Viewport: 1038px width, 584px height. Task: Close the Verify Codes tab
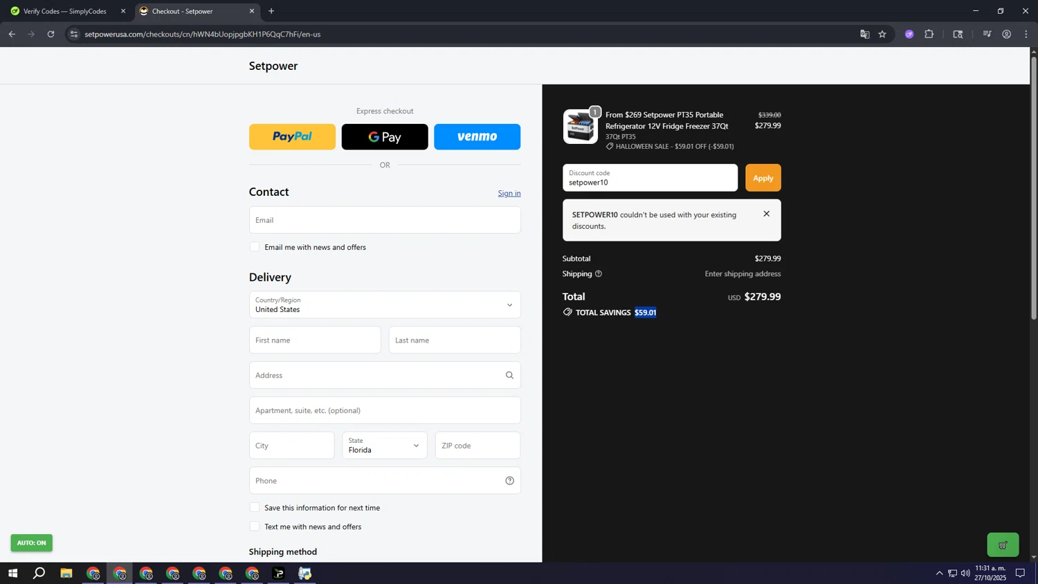coord(123,11)
